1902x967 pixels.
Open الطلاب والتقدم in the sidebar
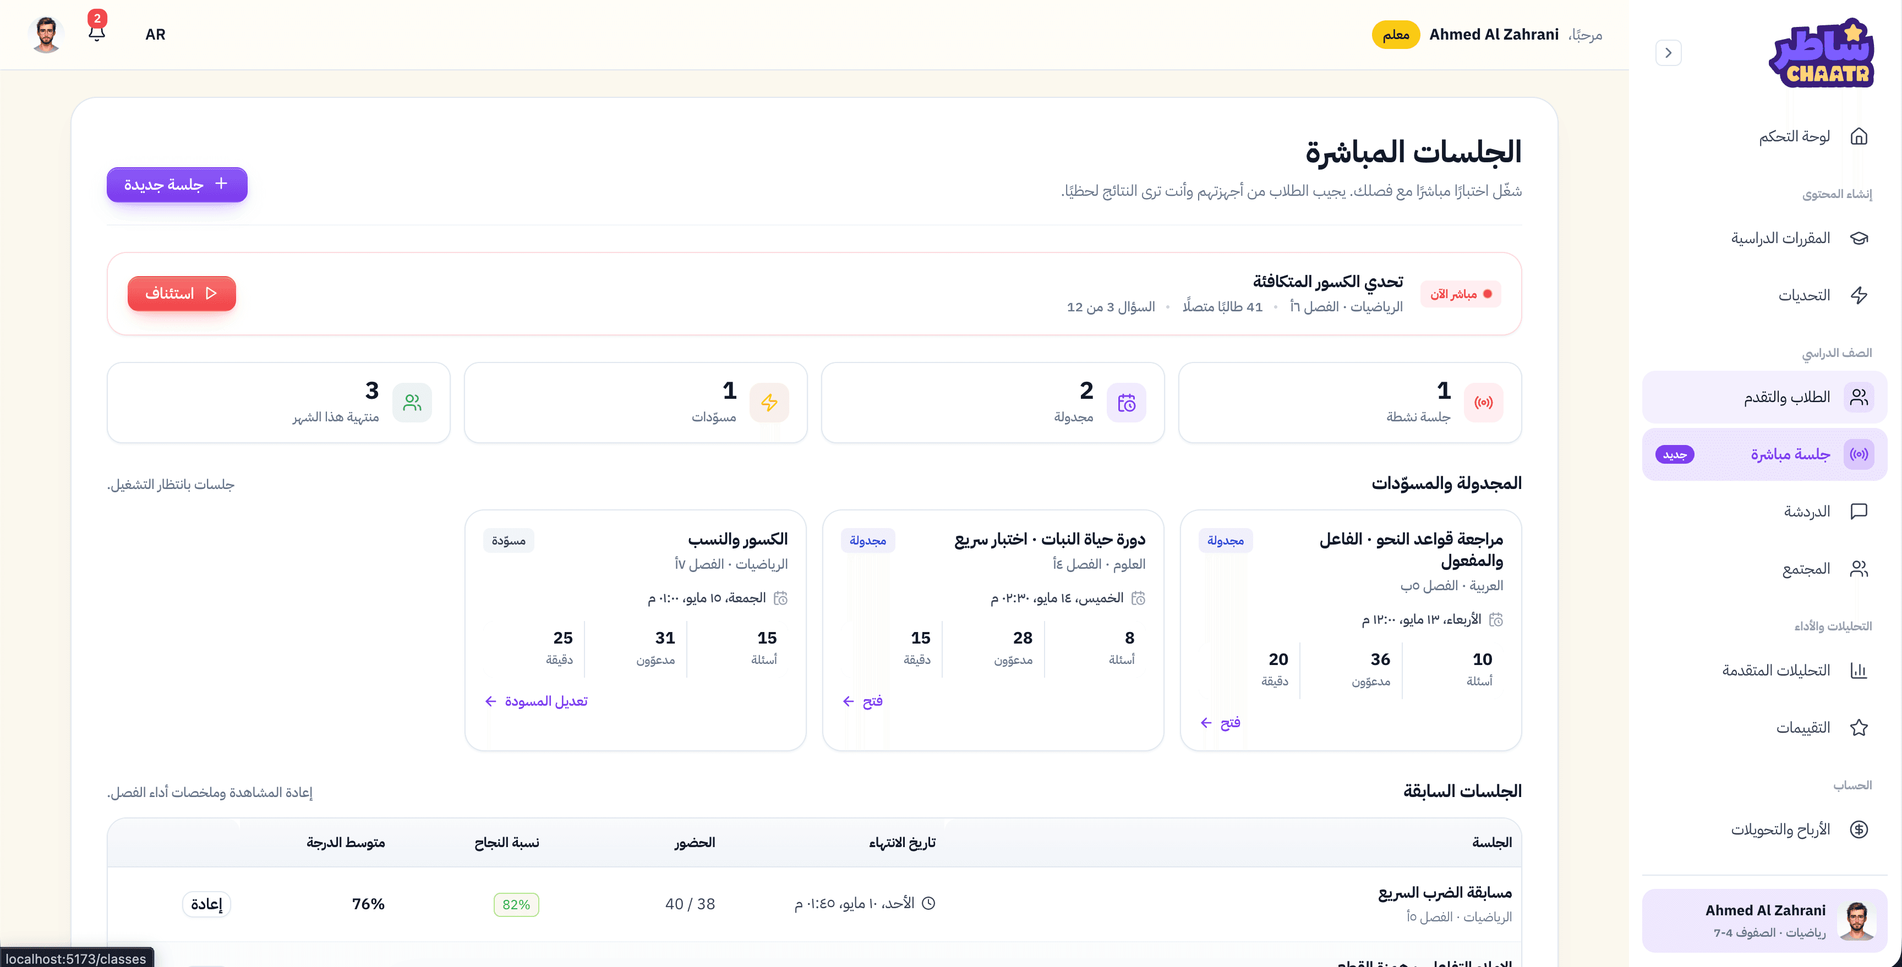click(1764, 397)
